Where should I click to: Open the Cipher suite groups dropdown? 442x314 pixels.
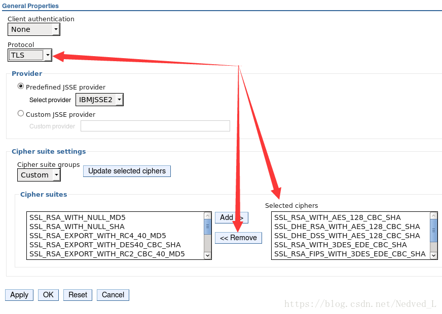click(39, 175)
